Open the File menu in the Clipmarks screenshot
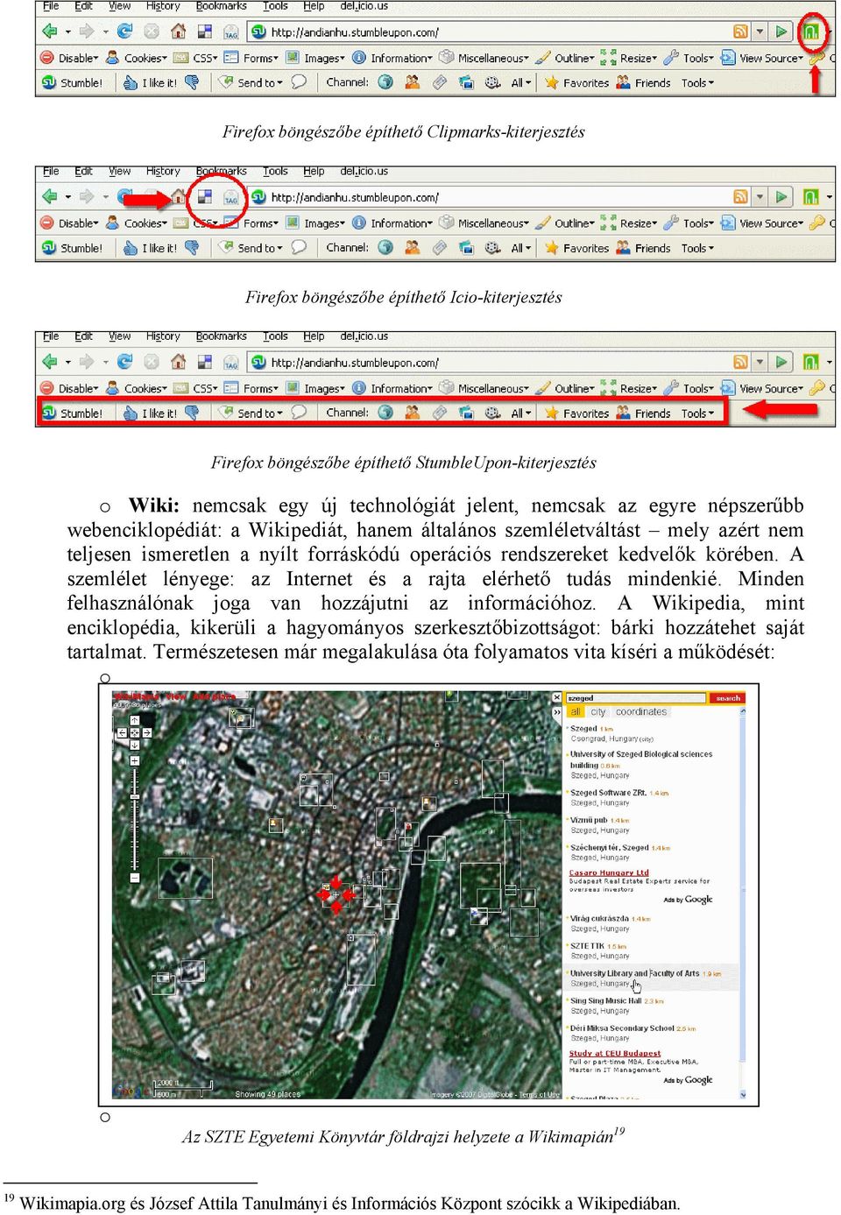Image resolution: width=841 pixels, height=1215 pixels. tap(51, 6)
